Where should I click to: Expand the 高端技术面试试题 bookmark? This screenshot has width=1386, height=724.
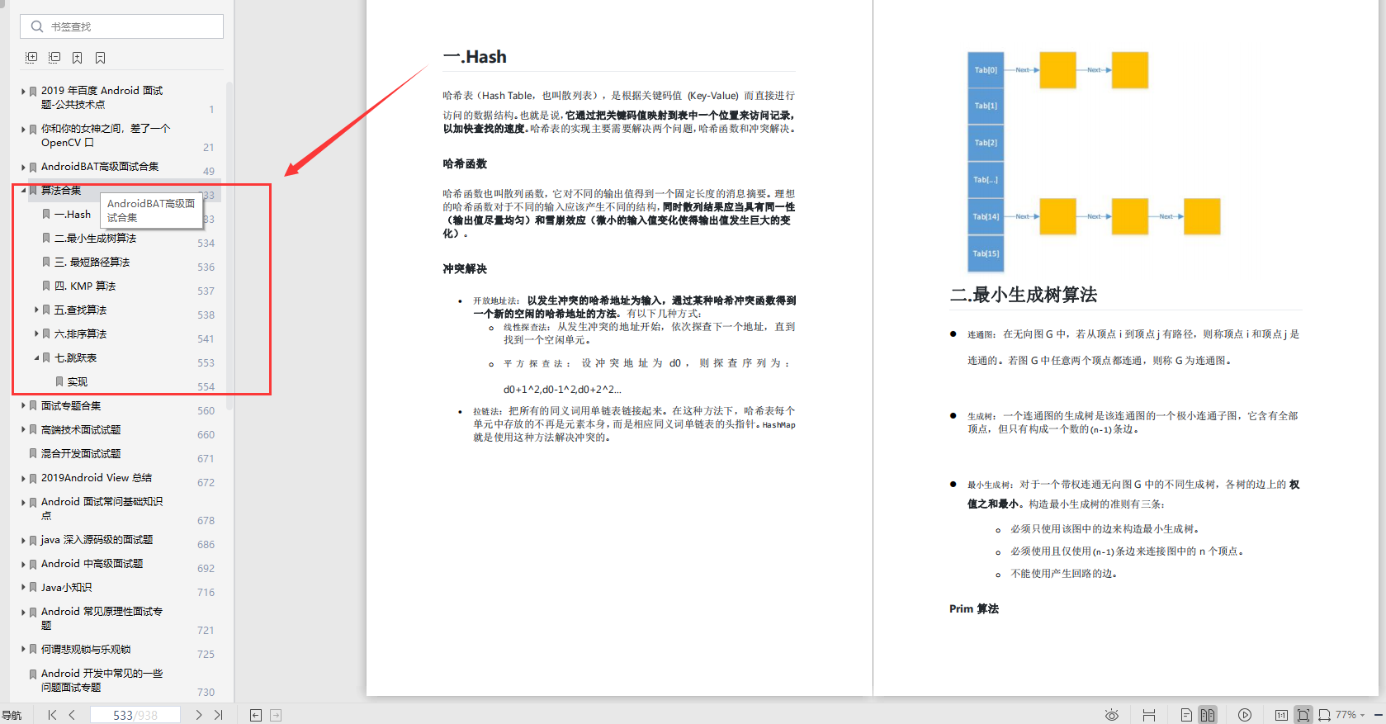23,430
